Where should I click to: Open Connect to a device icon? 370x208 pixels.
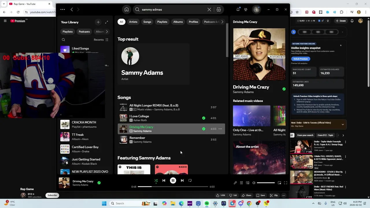[248, 183]
